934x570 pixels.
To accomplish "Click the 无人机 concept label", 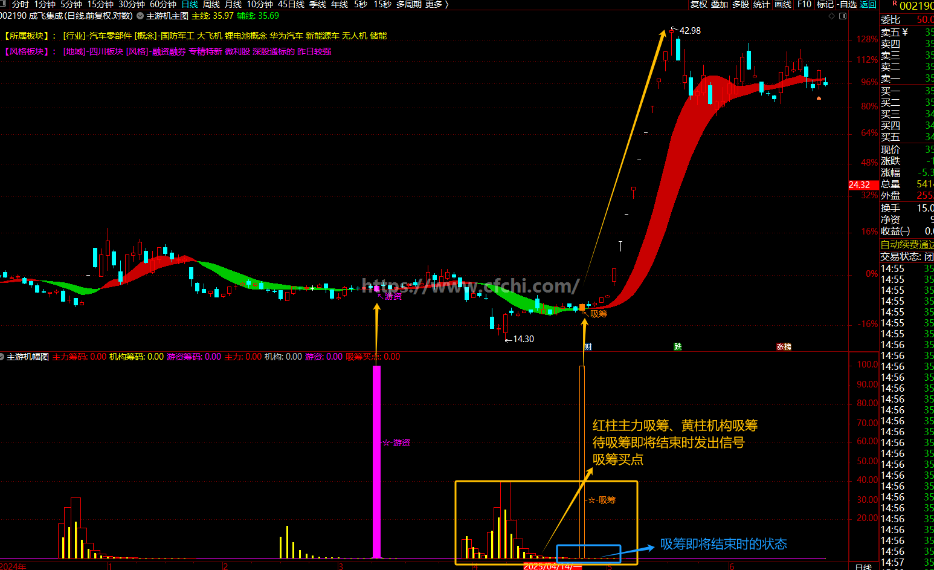I will (355, 36).
